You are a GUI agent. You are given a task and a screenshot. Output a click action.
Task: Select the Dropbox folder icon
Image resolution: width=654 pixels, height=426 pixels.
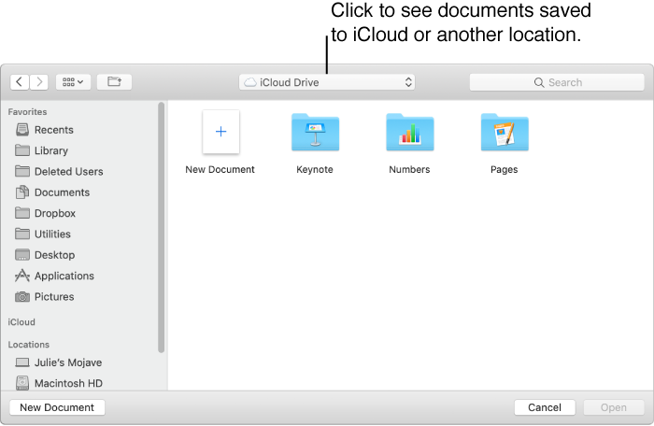22,213
